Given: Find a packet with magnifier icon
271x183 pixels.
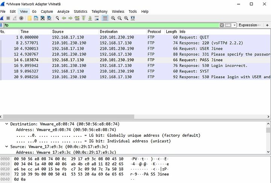Looking at the screenshot, I should click(57, 18).
